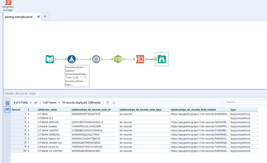Viewport: 267px width, 163px height.
Task: Click the ID cell 213800BDSS5OAYCMM819
Action: pyautogui.click(x=95, y=130)
